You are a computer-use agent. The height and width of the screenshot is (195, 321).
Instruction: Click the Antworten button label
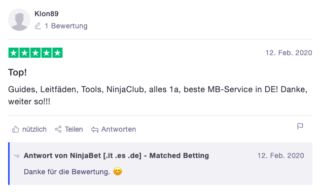point(119,129)
